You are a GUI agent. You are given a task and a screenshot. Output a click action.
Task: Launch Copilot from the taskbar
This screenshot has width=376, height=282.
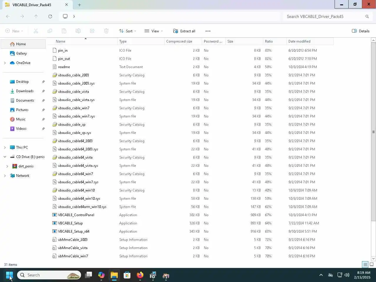[x=101, y=275]
